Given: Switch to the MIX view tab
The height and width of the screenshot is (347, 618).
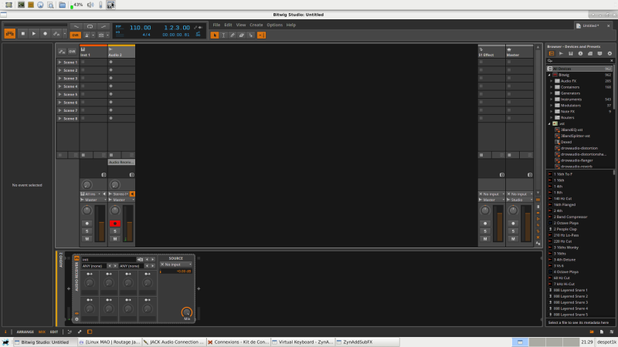Looking at the screenshot, I should point(42,332).
